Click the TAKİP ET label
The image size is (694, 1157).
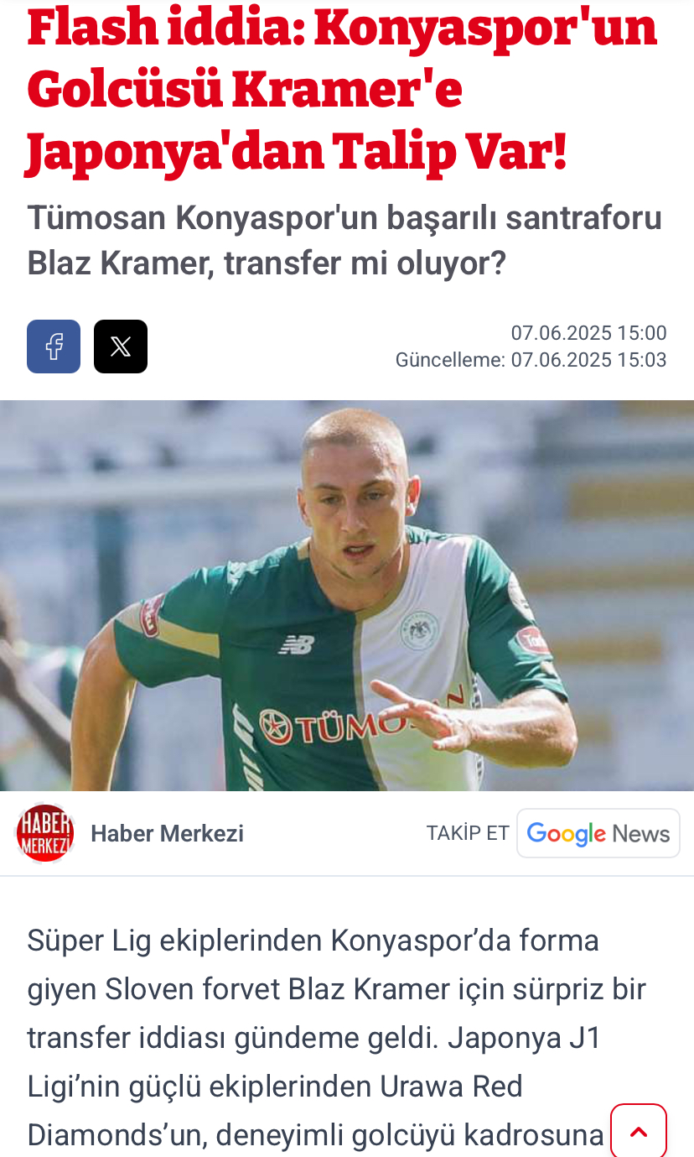pyautogui.click(x=468, y=833)
